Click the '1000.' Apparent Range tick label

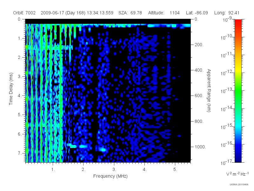[200, 147]
